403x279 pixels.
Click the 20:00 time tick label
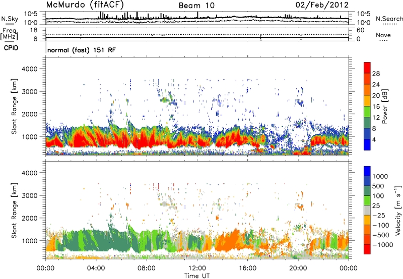tap(298, 268)
